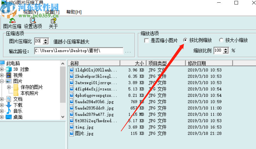The width and height of the screenshot is (256, 149).
Task: Browse output path with the ... button
Action: pyautogui.click(x=128, y=52)
